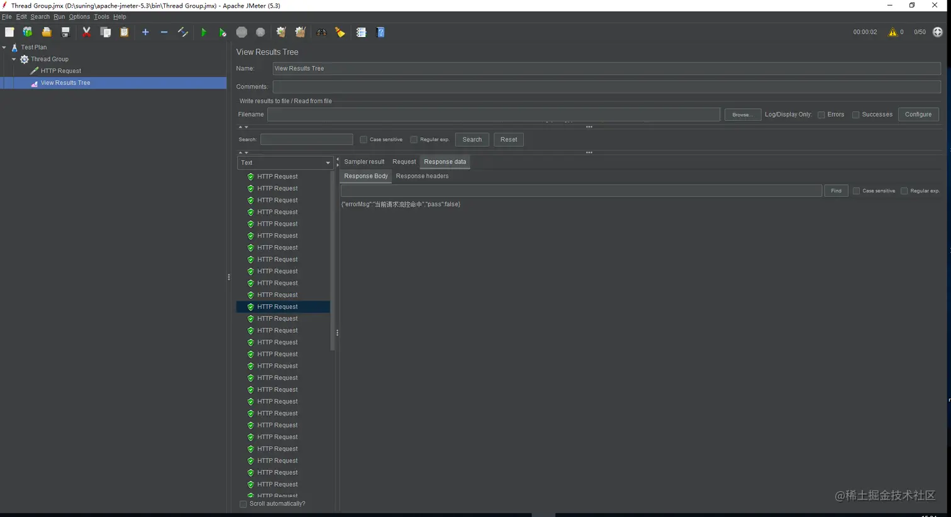Open the Tools menu
This screenshot has width=951, height=517.
coord(101,17)
